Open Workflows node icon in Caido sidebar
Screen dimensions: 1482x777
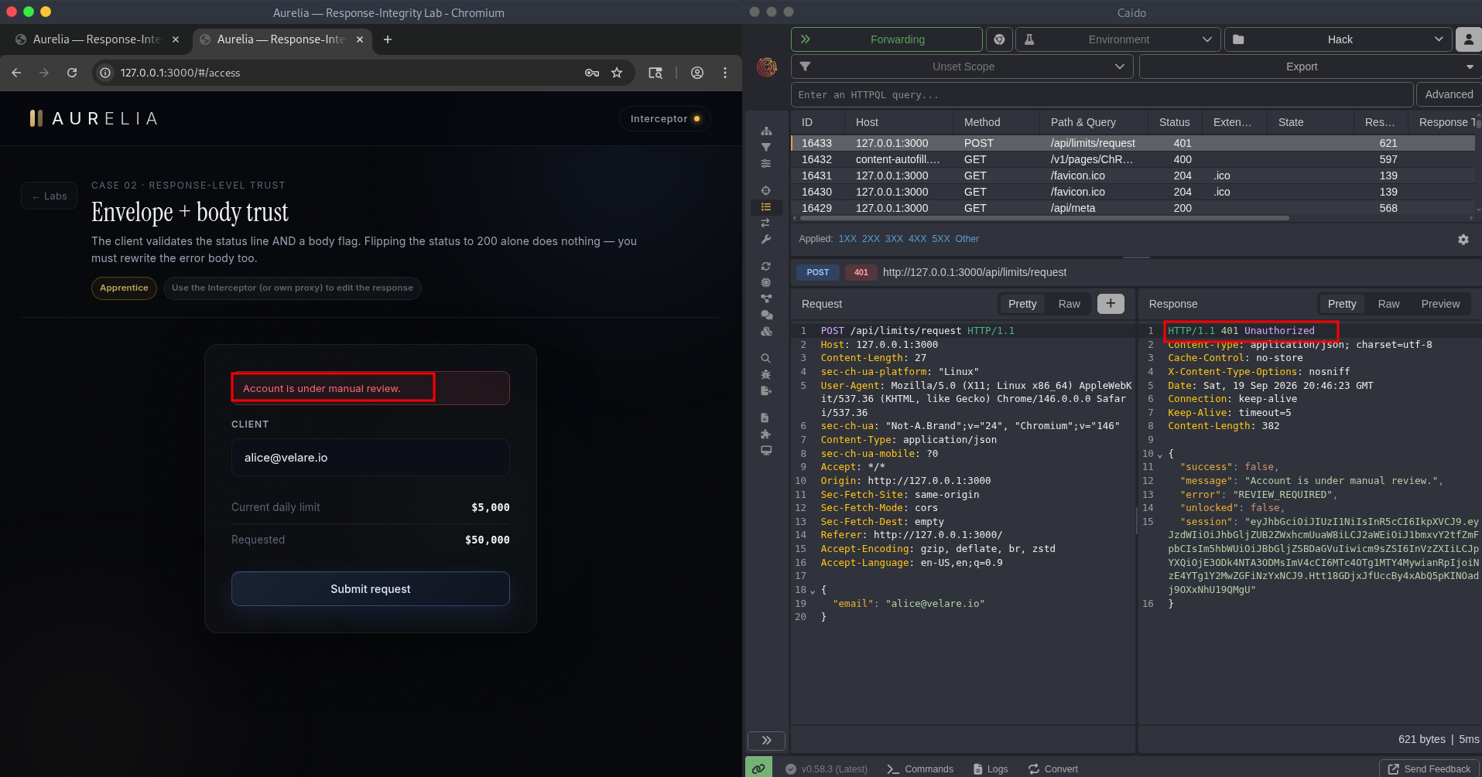coord(766,298)
